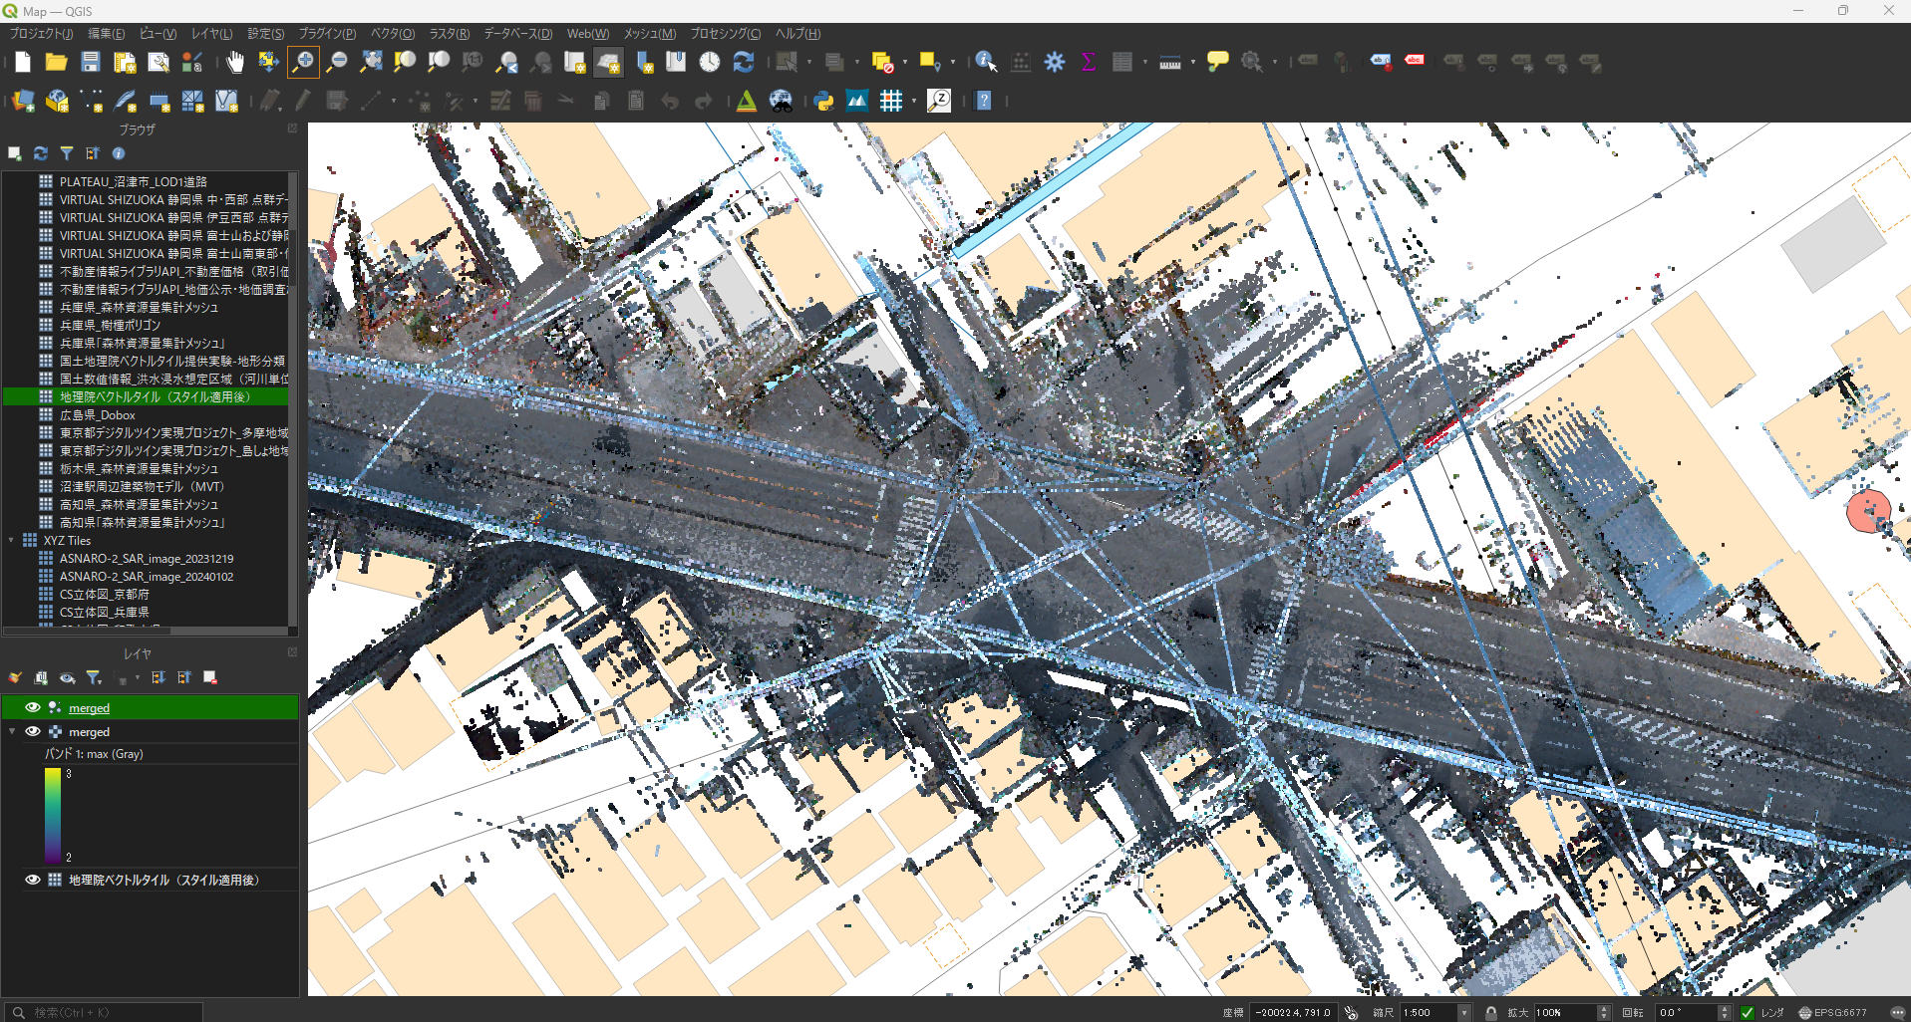Open the Python console icon
Screen dimensions: 1911x1022
[823, 101]
